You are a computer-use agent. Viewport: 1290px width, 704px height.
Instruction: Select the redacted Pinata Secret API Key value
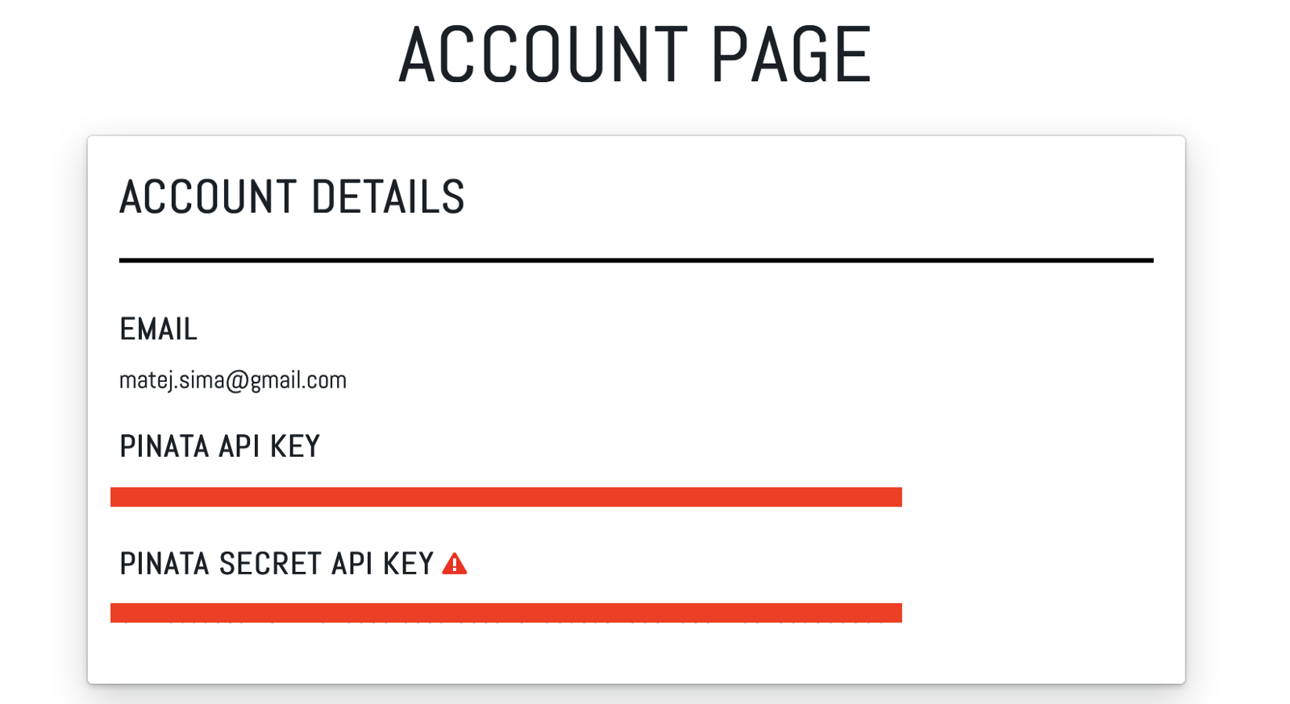pos(506,613)
